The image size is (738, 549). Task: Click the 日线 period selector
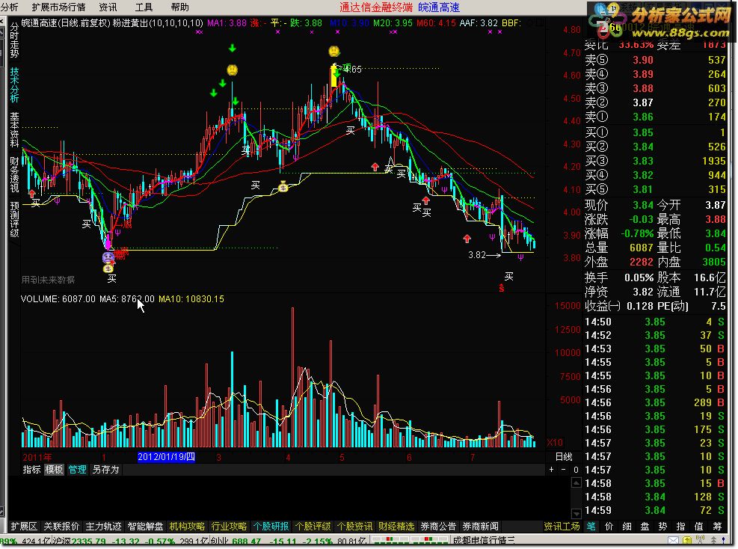pos(563,457)
